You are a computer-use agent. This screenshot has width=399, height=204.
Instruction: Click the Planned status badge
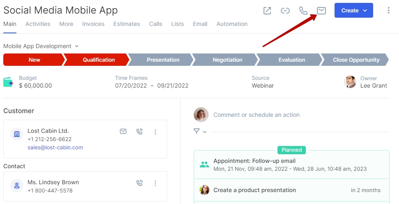(291, 150)
